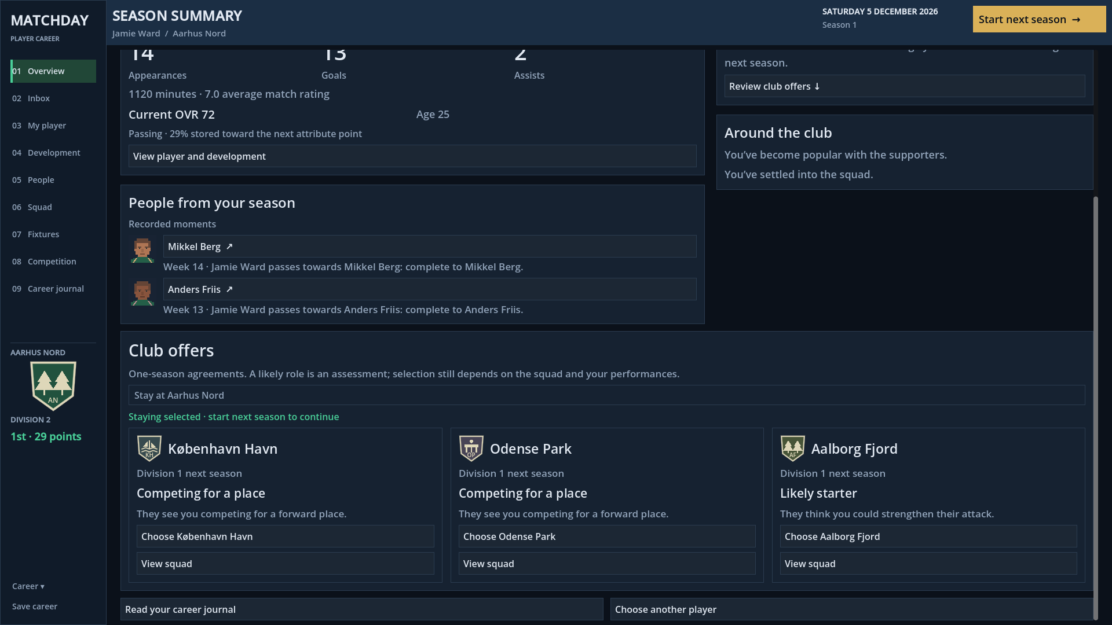
Task: Open Anders Friis's profile link
Action: coord(430,289)
